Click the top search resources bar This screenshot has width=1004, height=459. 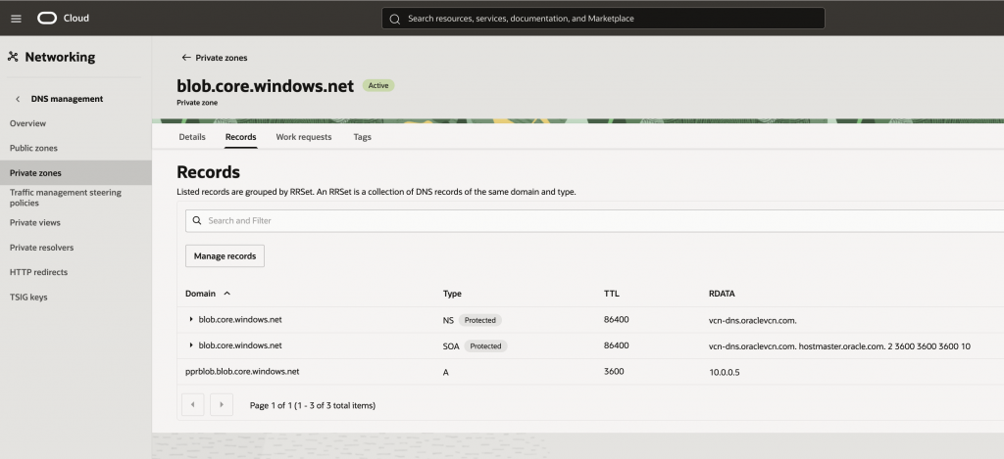pos(603,19)
